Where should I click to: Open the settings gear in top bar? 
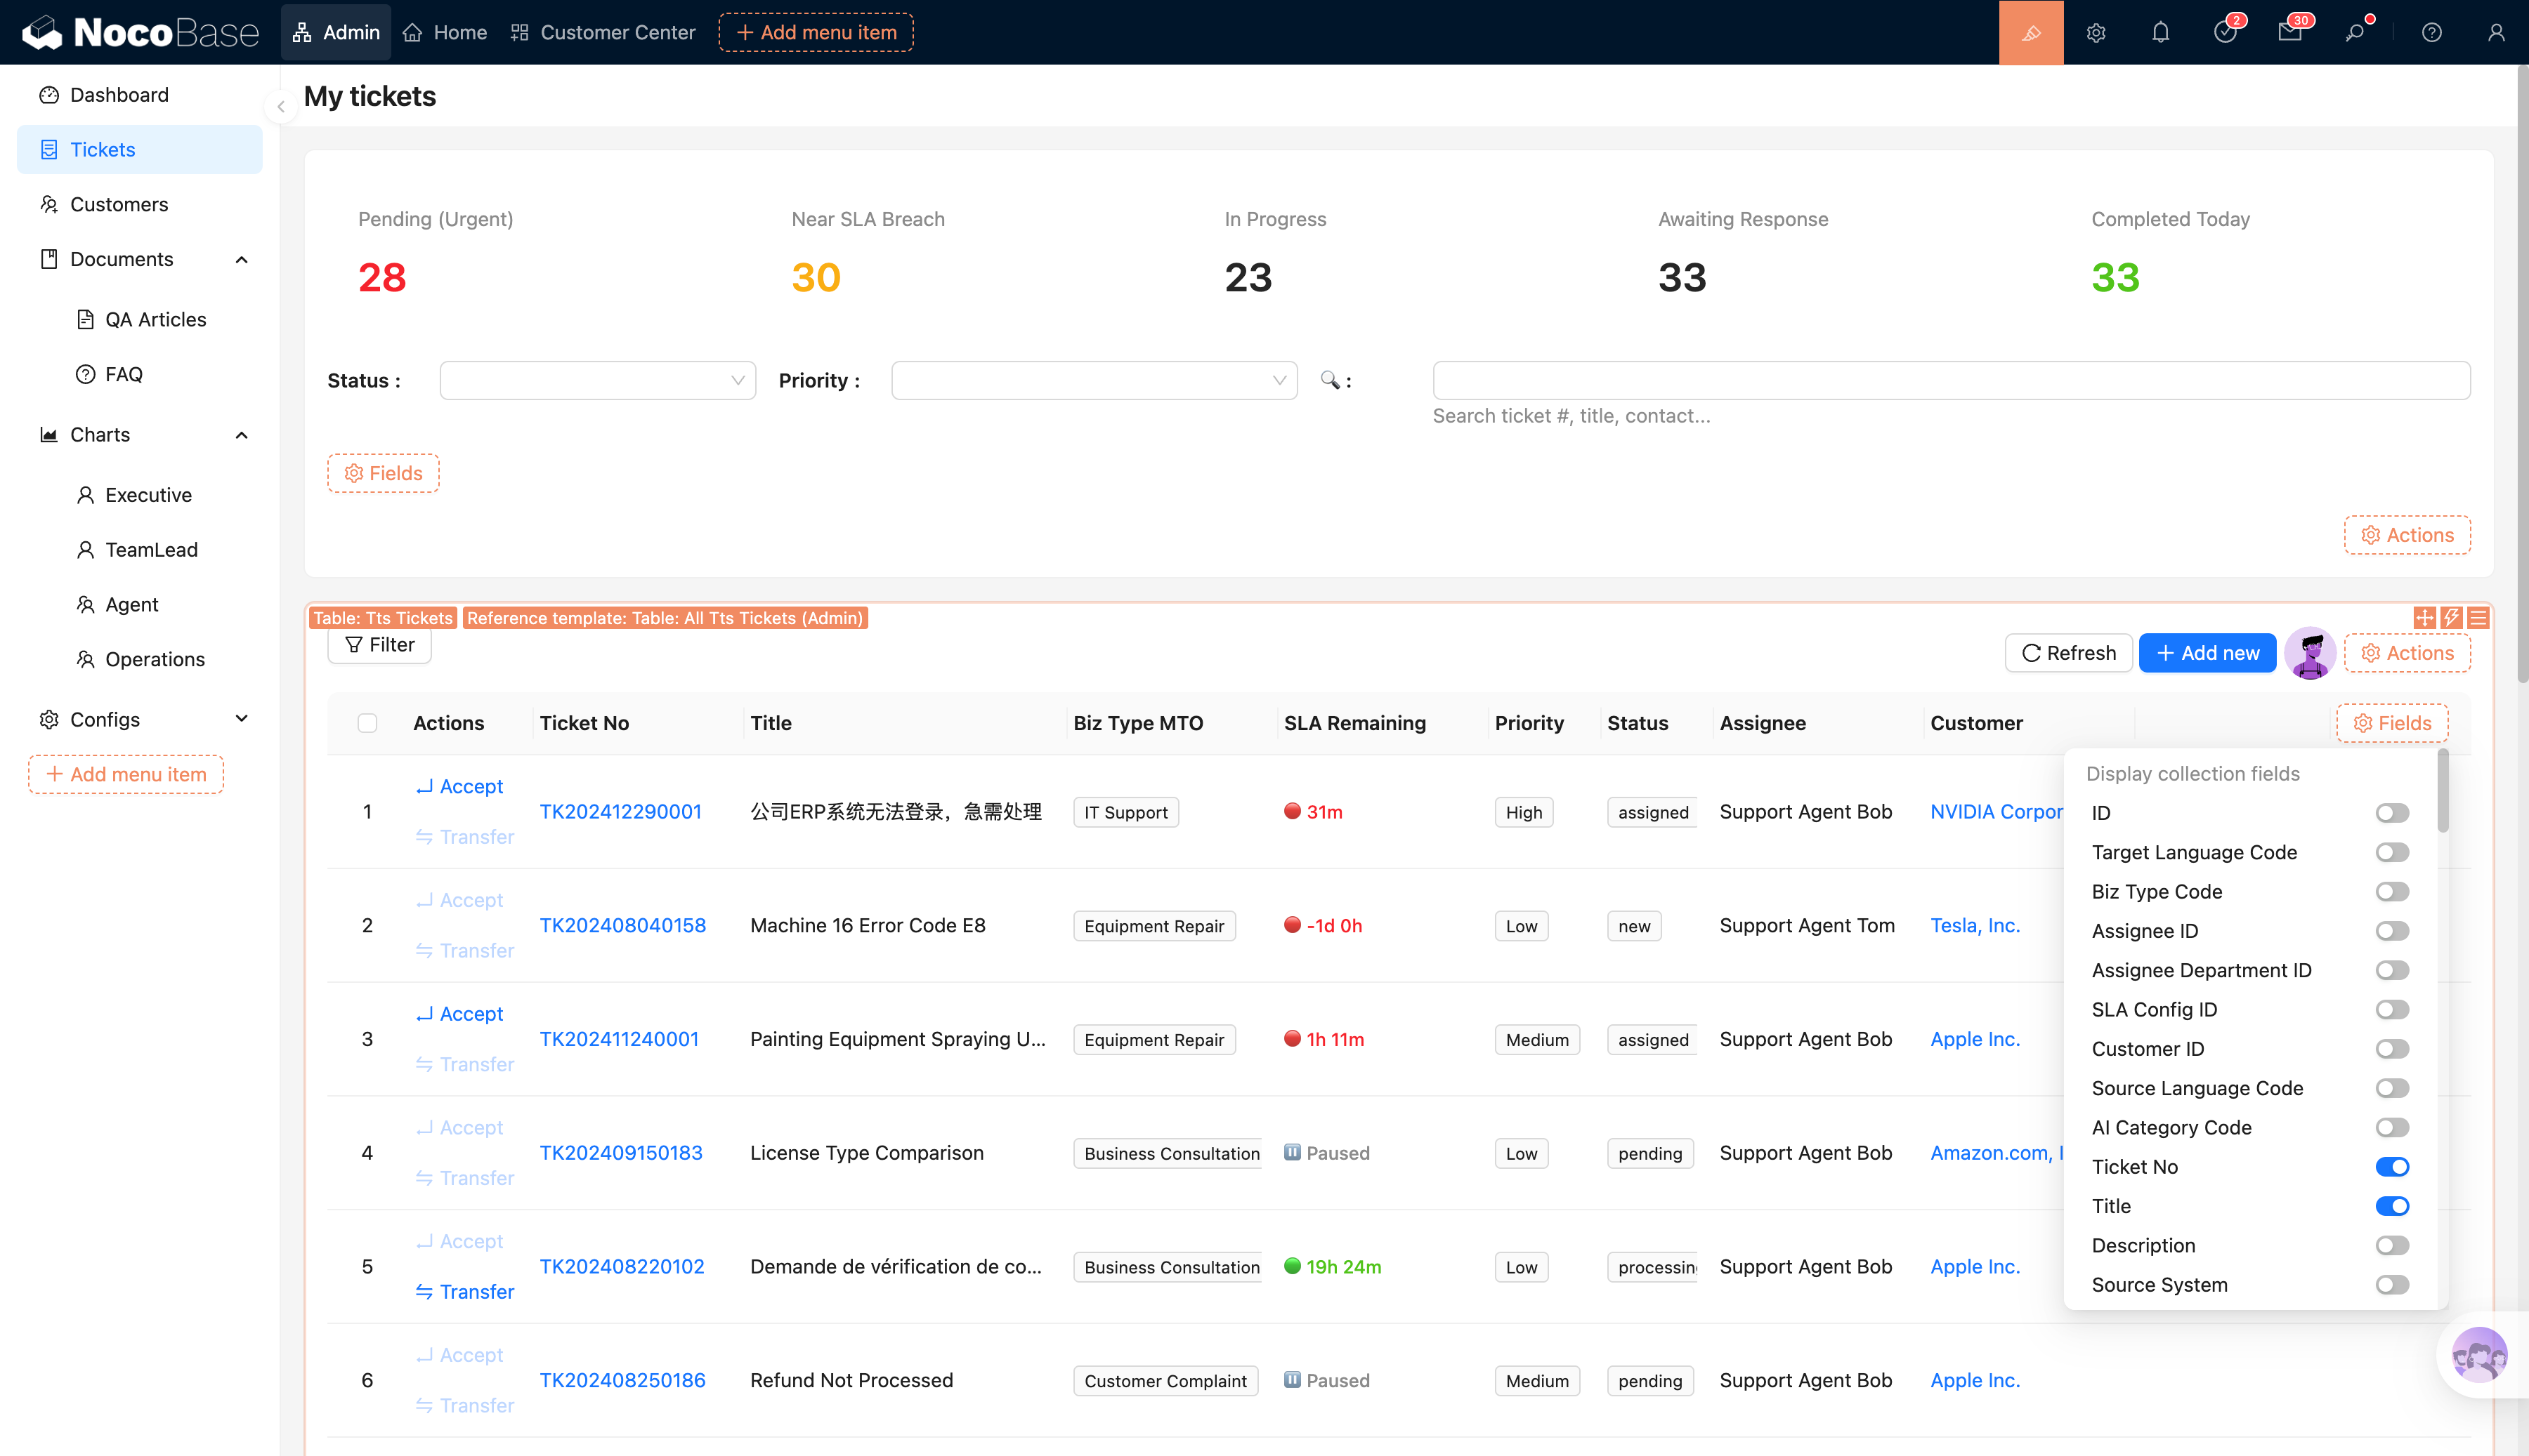coord(2096,33)
